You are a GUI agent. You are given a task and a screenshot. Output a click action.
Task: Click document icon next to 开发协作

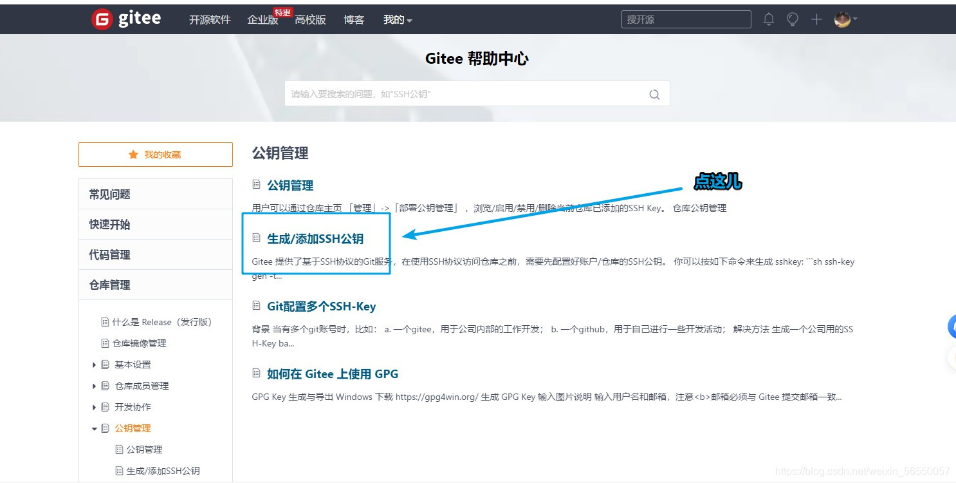pos(105,407)
